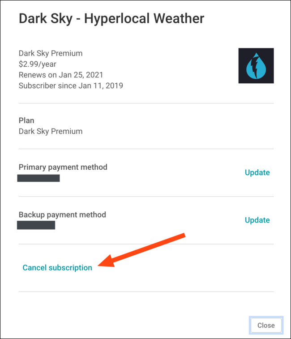Image resolution: width=291 pixels, height=339 pixels.
Task: Click the Cancel subscription link
Action: [57, 268]
